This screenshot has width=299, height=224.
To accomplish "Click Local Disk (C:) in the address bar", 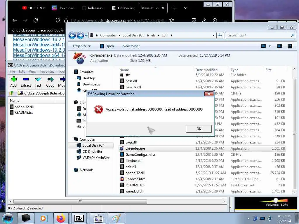I will [133, 35].
